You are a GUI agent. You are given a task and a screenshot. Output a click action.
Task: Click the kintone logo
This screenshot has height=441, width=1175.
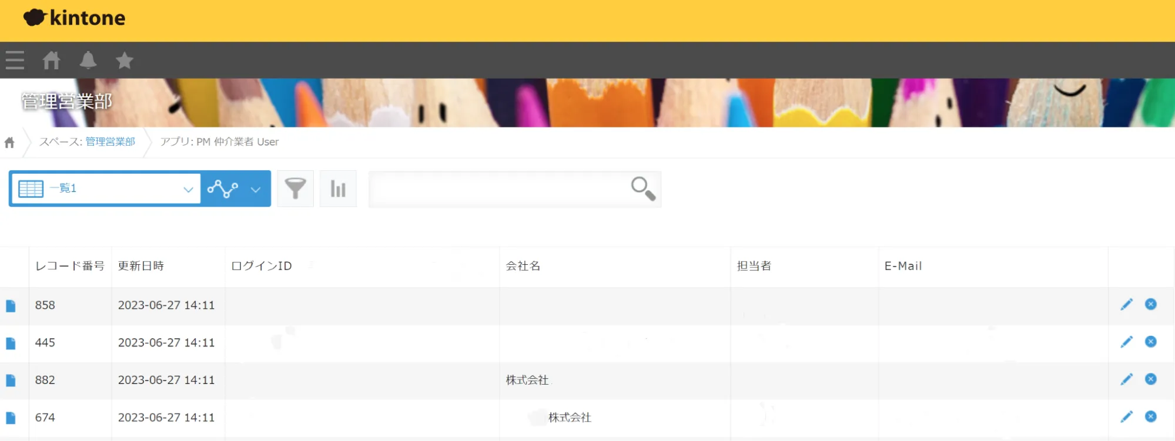75,18
